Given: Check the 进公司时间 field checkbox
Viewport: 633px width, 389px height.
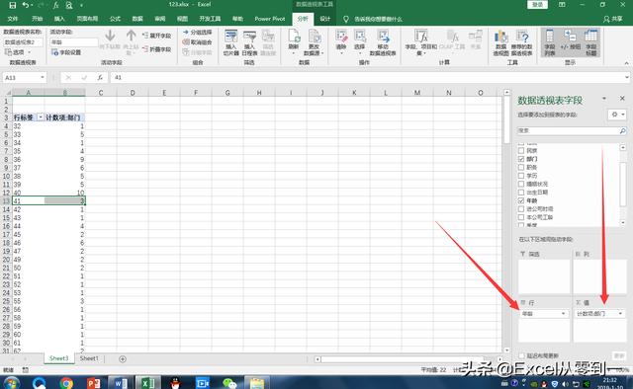Looking at the screenshot, I should [x=521, y=208].
